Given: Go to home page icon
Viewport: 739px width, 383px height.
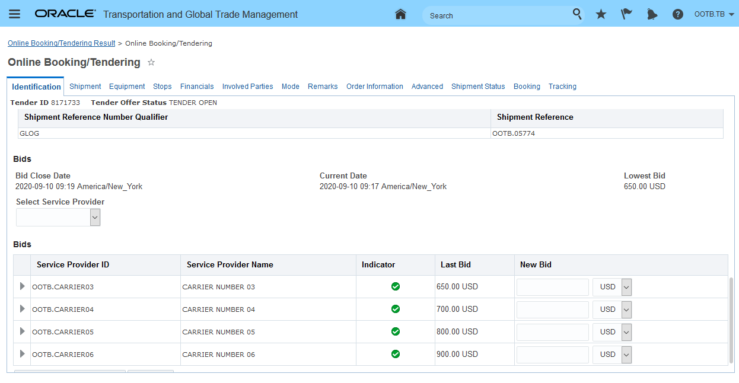Looking at the screenshot, I should click(x=401, y=14).
